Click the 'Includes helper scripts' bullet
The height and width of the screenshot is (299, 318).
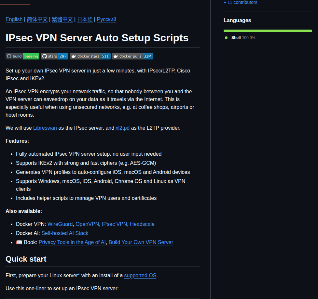pos(86,198)
